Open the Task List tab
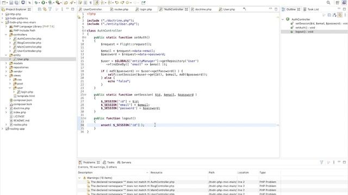The image size is (348, 195). coord(311,9)
